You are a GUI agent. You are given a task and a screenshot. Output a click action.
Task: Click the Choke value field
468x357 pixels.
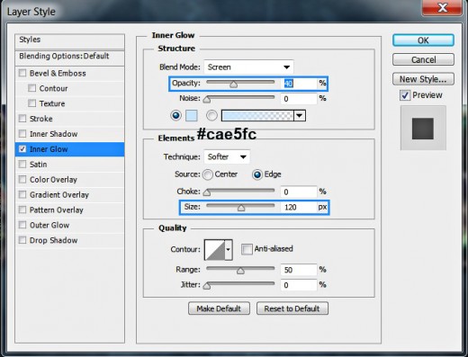click(299, 192)
